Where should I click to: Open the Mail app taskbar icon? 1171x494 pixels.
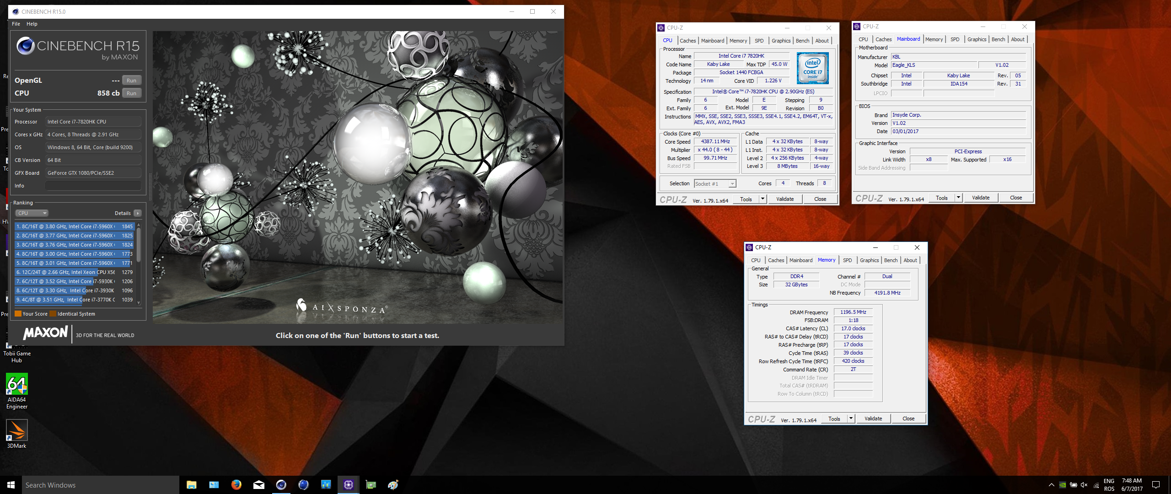pos(259,485)
